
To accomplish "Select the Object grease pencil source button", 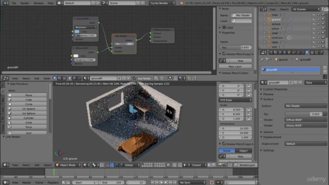I will pyautogui.click(x=244, y=151).
